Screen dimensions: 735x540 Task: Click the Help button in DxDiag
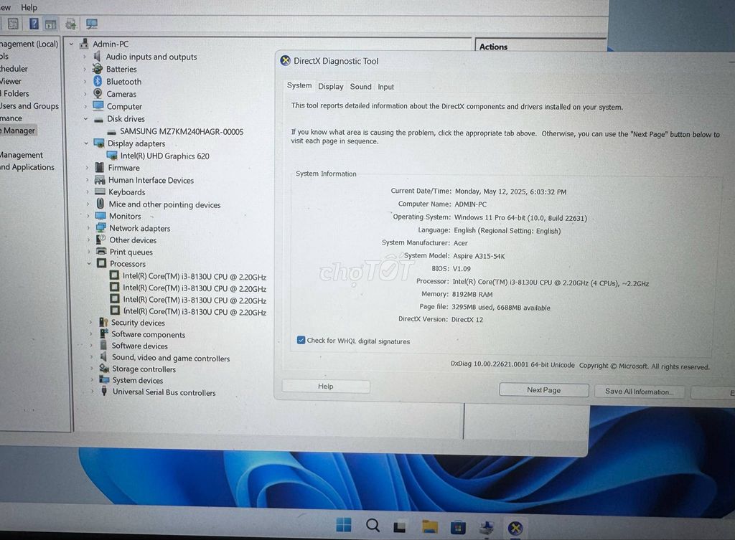(x=325, y=386)
